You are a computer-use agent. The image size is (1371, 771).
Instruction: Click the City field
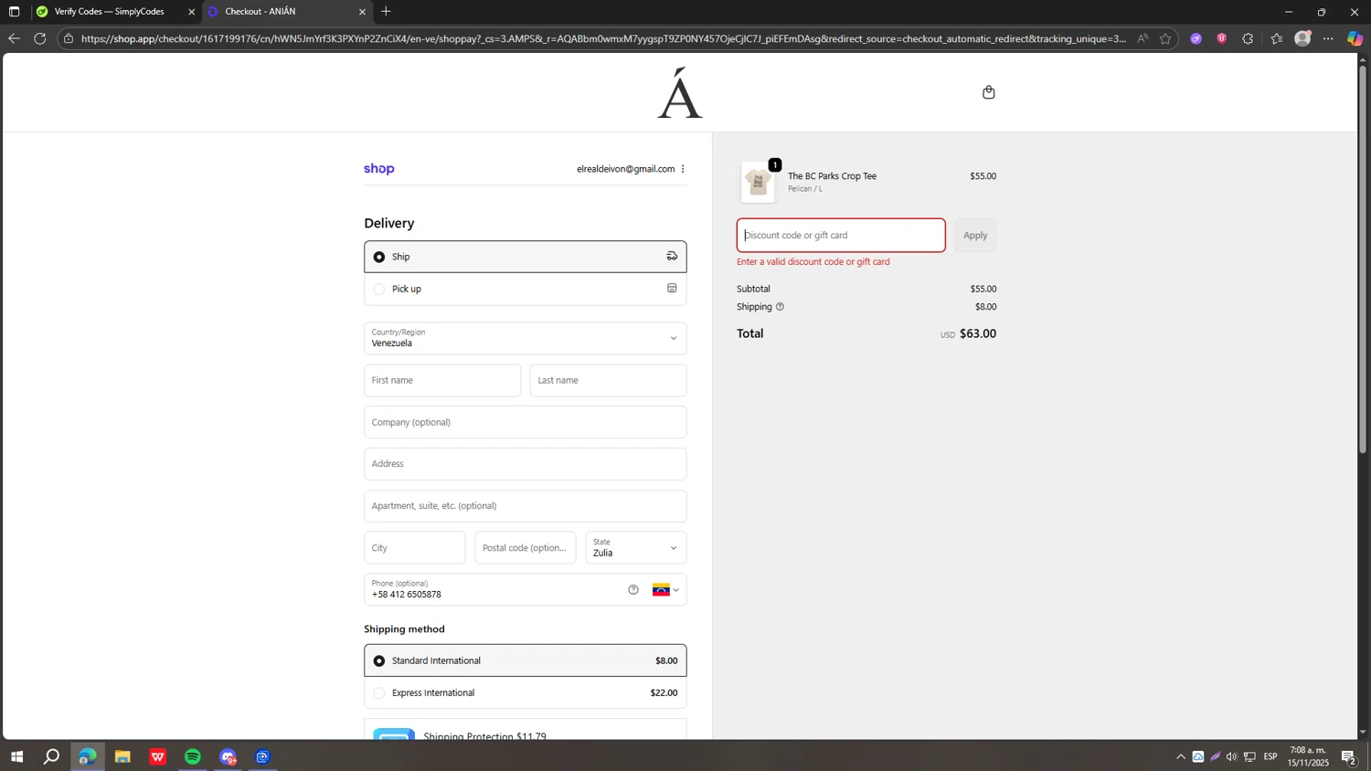click(414, 548)
